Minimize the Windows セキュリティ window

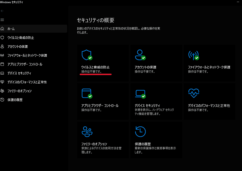coord(238,2)
